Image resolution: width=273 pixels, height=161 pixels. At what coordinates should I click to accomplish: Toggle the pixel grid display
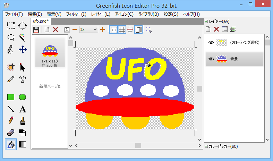pos(122,29)
